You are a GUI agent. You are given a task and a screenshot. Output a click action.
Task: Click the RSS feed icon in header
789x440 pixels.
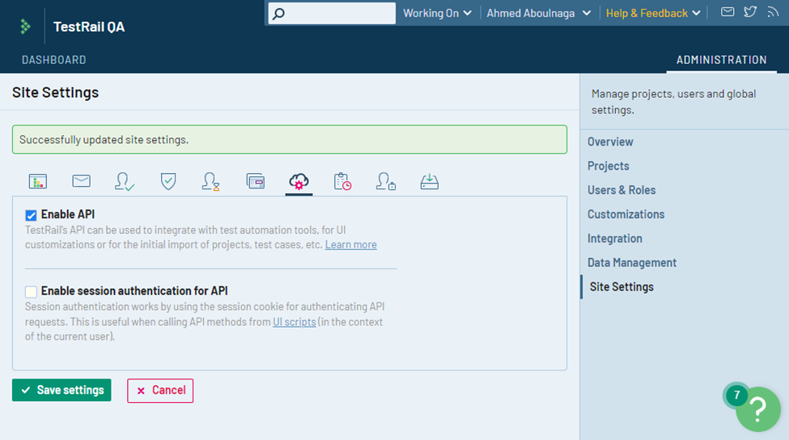[772, 12]
